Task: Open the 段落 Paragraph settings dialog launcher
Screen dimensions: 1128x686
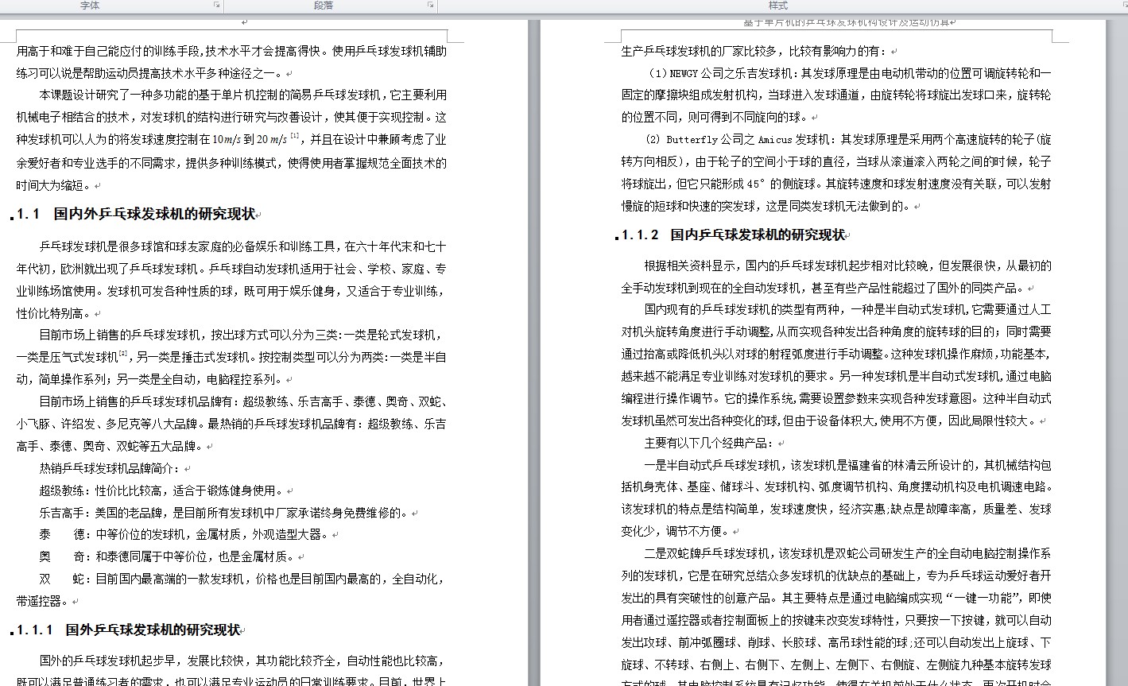Action: point(430,5)
